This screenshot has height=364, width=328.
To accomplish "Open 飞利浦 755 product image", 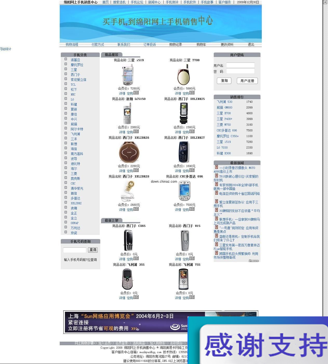I will click(183, 279).
